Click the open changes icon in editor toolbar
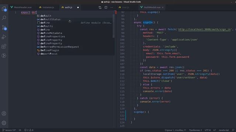Screen dimensions: 236x132 point(100,7)
